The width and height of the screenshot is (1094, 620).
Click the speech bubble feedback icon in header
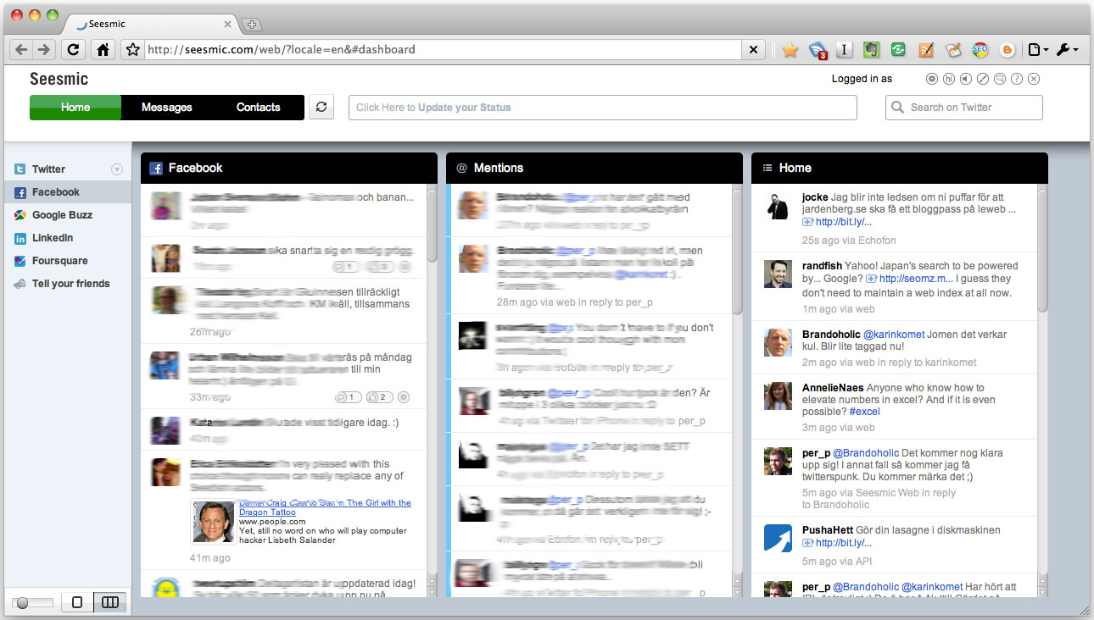click(x=1000, y=79)
